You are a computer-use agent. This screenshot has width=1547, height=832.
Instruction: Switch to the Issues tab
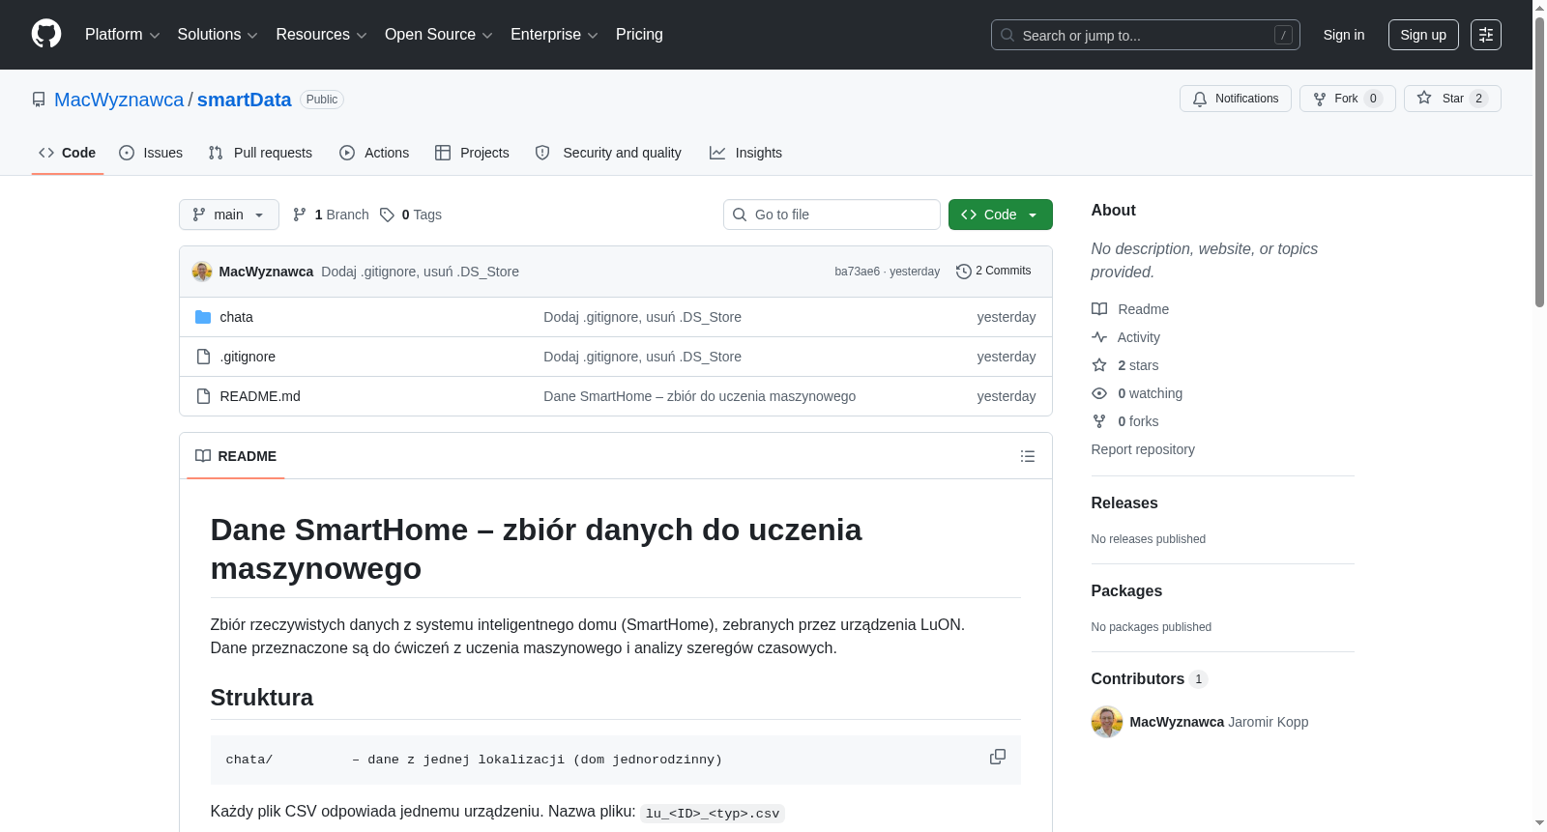point(151,153)
